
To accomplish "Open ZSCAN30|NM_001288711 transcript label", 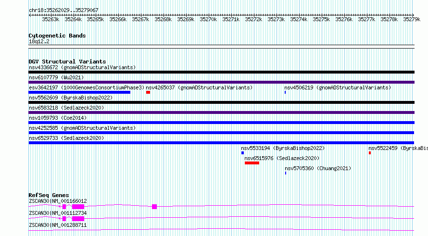I will click(58, 225).
